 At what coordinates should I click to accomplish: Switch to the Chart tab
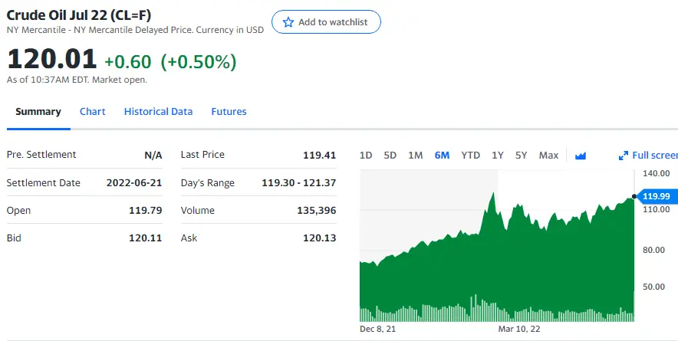(x=93, y=112)
